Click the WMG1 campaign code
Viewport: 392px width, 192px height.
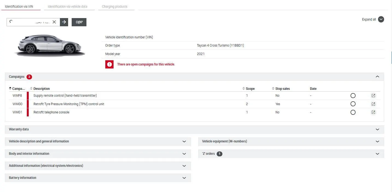17,112
